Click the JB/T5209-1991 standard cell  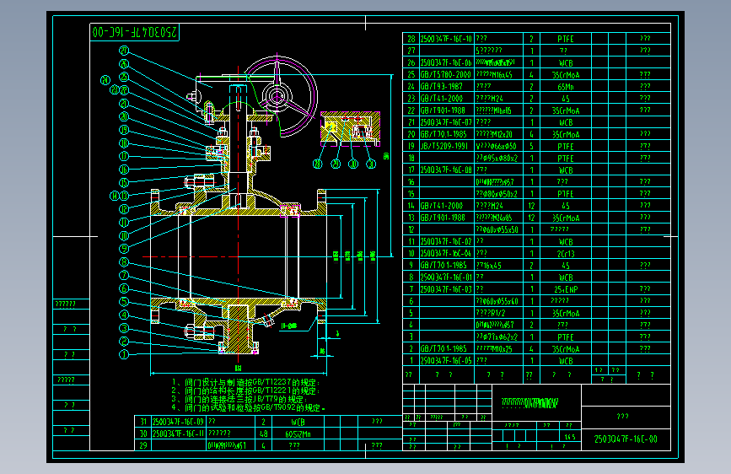(447, 147)
